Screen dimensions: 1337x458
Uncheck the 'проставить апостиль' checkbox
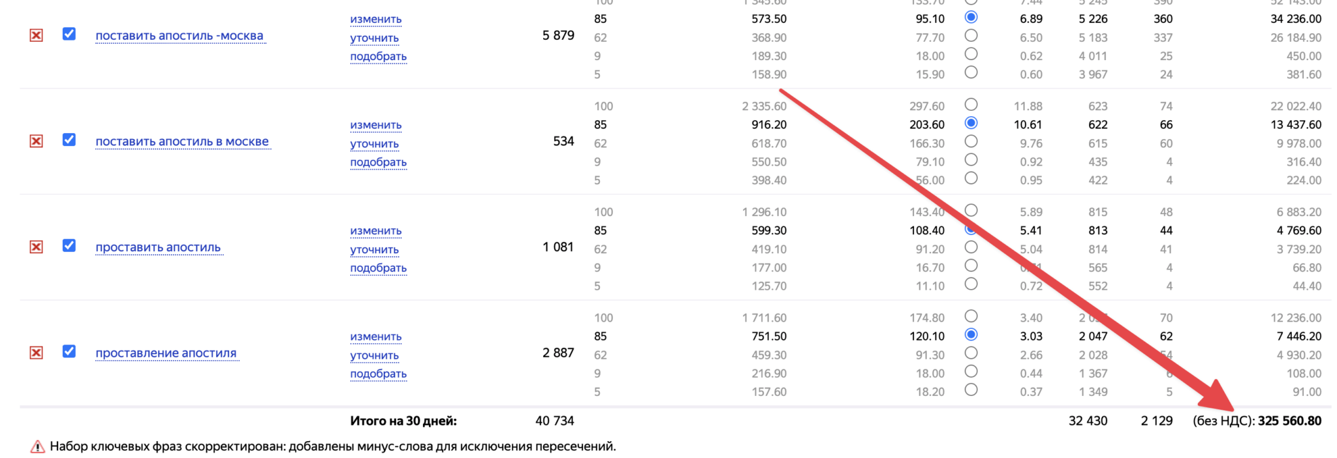click(69, 245)
